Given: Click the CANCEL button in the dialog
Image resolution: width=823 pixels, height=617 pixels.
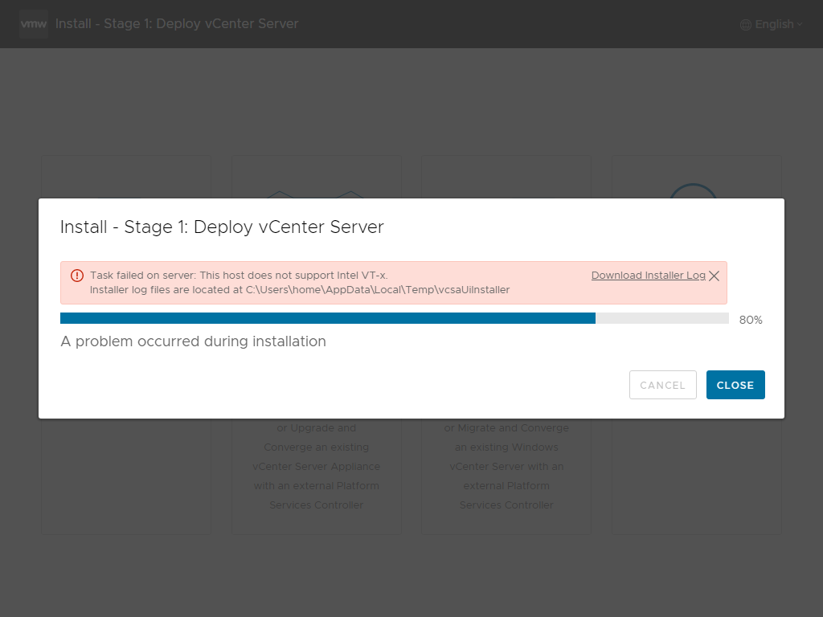Looking at the screenshot, I should [x=662, y=385].
